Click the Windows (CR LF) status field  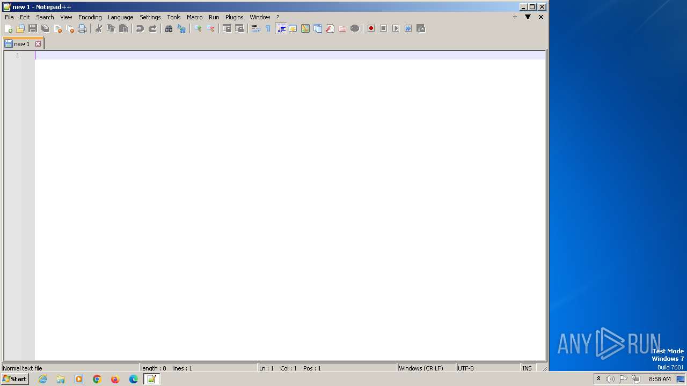pyautogui.click(x=426, y=368)
